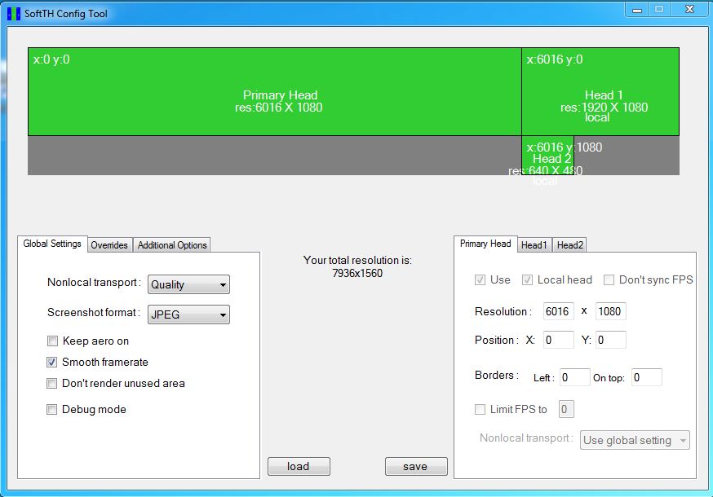Click the save button

click(416, 467)
